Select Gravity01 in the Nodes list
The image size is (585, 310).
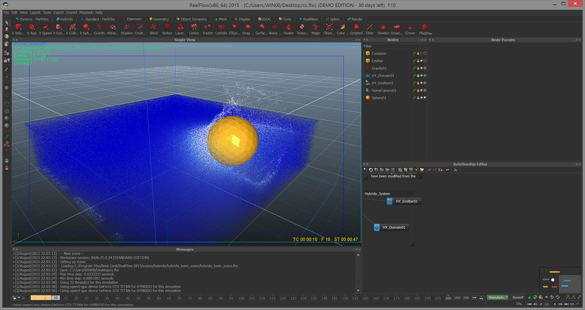point(379,68)
